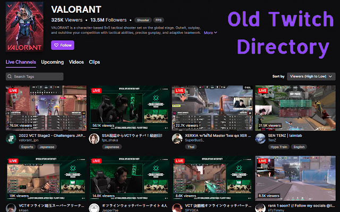The width and height of the screenshot is (340, 212).
Task: Expand description with More chevron
Action: pyautogui.click(x=210, y=33)
